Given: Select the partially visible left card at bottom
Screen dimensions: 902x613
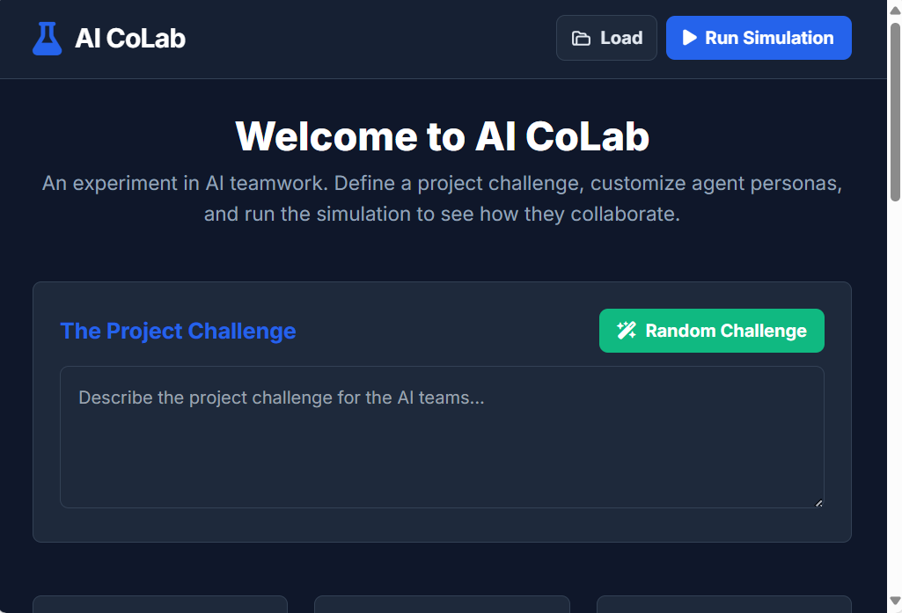Looking at the screenshot, I should click(x=160, y=604).
